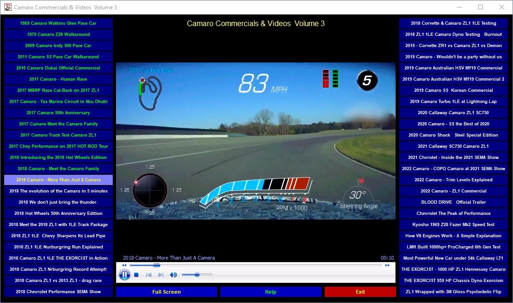
Task: Play 2021 Callaway SC750 Camaro ZL1
Action: coord(453,146)
